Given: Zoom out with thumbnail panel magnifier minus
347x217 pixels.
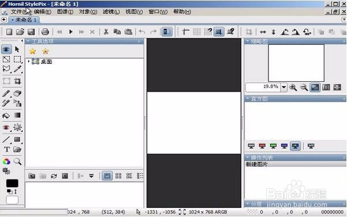Looking at the screenshot, I should [304, 87].
